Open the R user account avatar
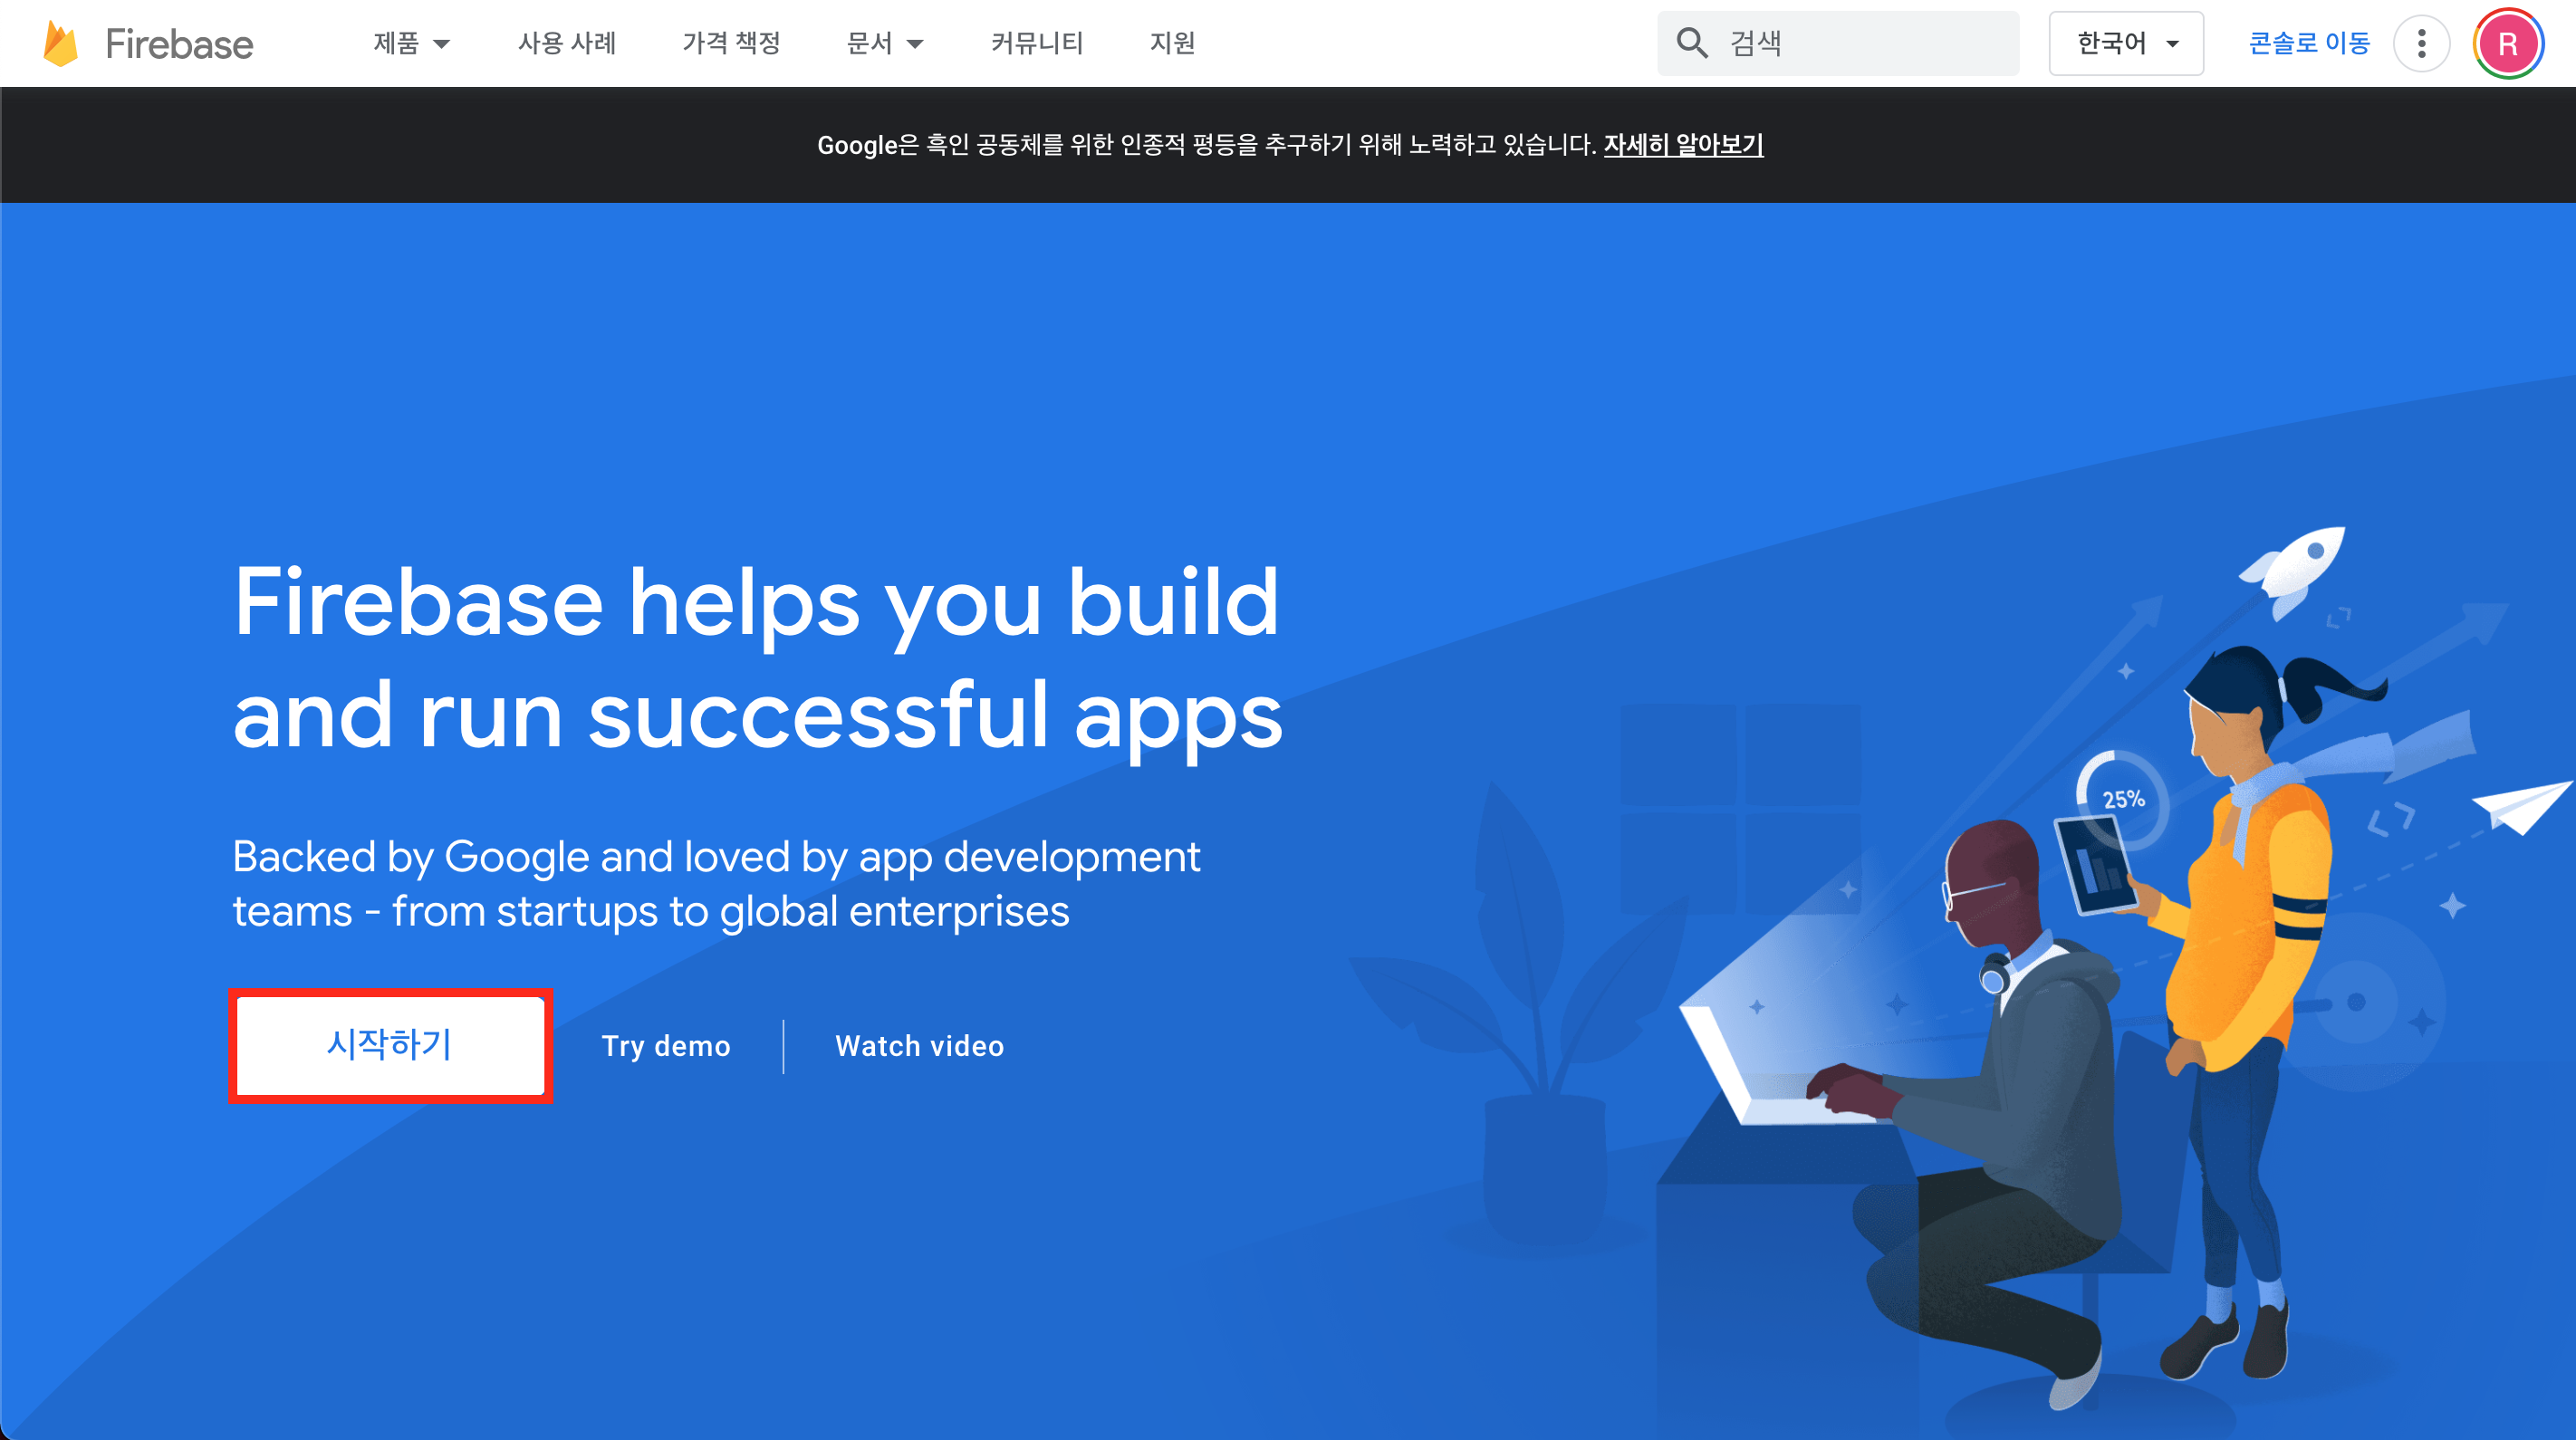Screen dimensions: 2576x1440 (x=2507, y=43)
